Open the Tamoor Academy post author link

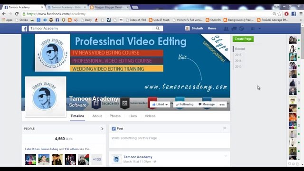tap(138, 157)
